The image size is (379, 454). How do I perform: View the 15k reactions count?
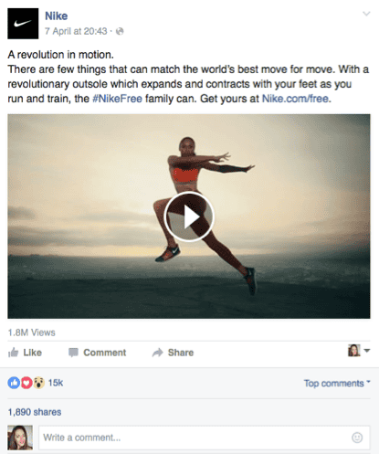[x=56, y=383]
